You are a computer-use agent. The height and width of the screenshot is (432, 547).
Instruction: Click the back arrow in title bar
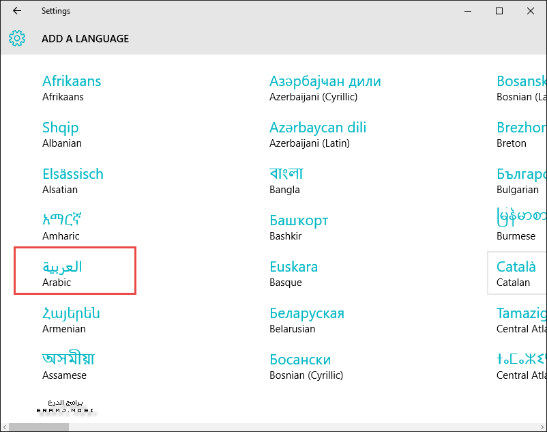[17, 11]
